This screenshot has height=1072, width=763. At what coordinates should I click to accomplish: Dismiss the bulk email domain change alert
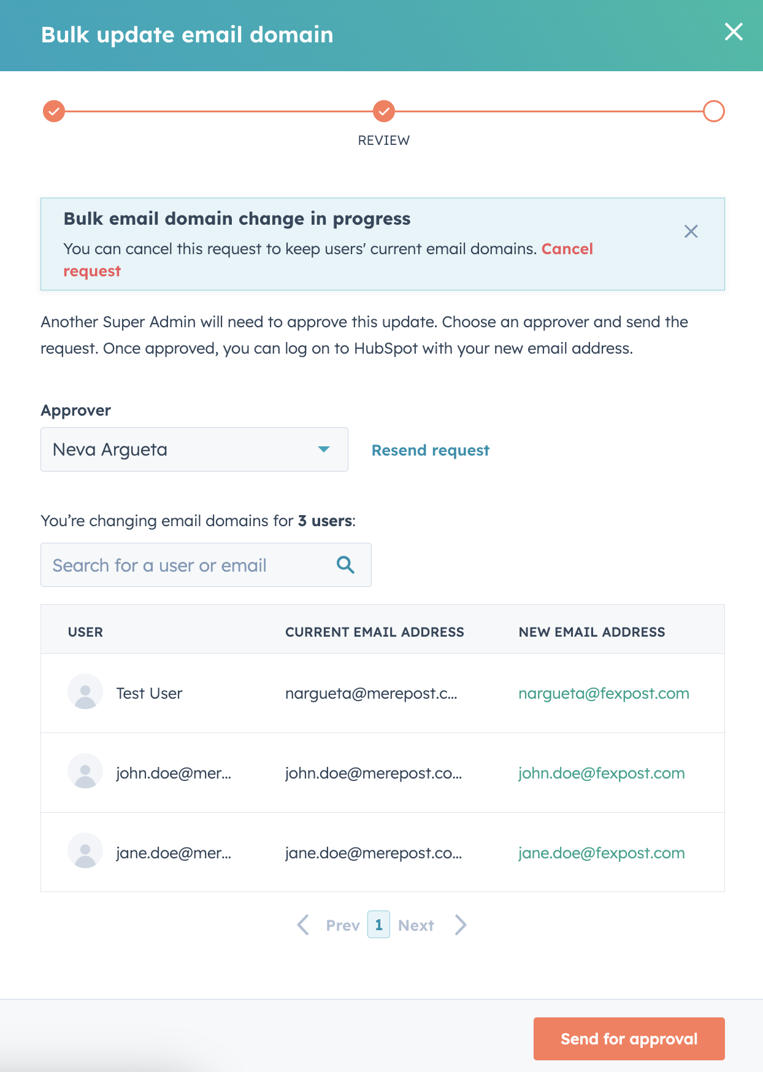coord(691,231)
